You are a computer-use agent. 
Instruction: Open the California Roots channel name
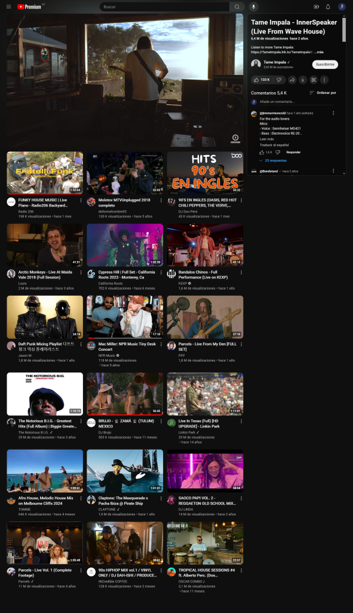click(110, 283)
